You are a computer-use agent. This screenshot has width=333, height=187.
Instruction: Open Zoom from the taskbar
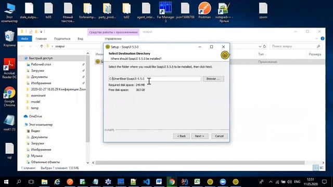pyautogui.click(x=223, y=182)
